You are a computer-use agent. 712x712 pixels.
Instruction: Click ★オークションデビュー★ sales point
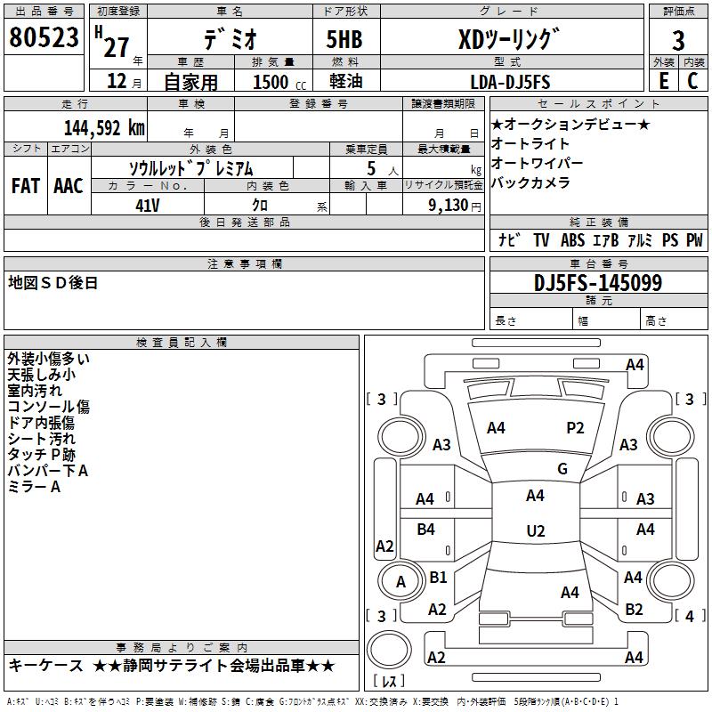tap(570, 124)
